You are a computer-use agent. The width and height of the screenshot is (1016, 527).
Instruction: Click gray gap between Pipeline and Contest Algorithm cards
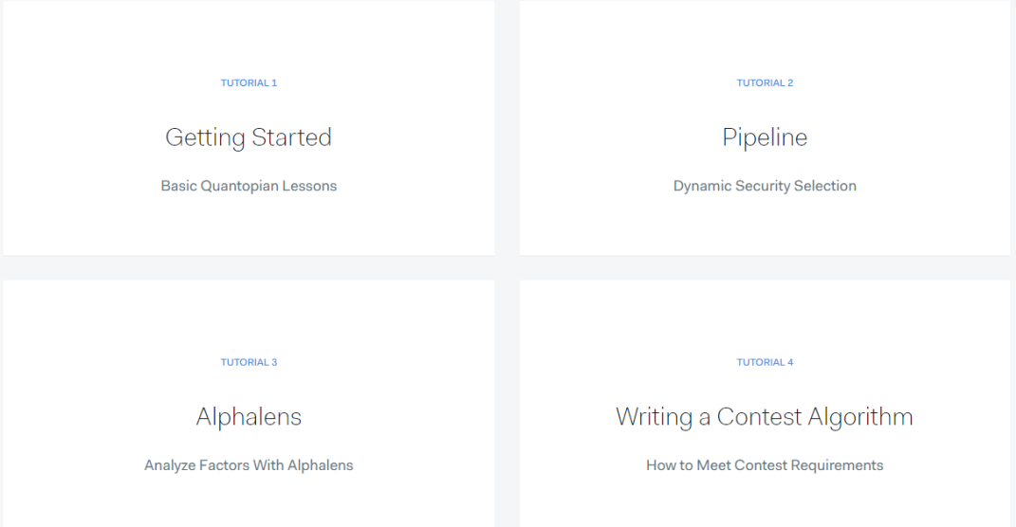pyautogui.click(x=765, y=267)
